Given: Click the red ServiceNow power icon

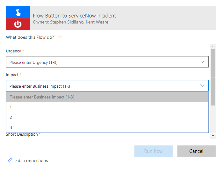Looking at the screenshot, I should (x=18, y=24).
